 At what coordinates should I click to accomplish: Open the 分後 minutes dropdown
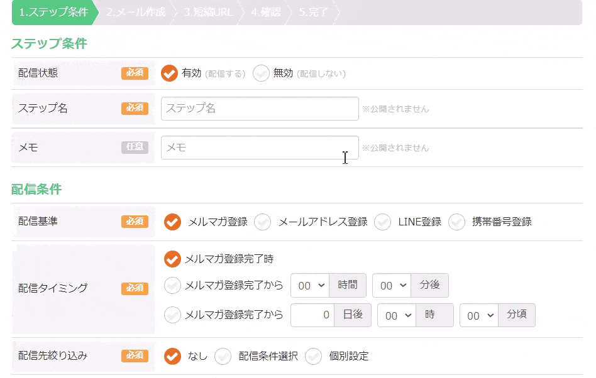pyautogui.click(x=392, y=286)
